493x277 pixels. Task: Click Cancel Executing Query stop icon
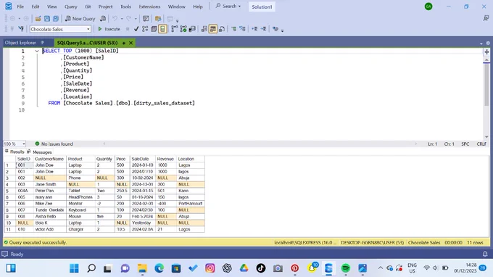click(x=128, y=29)
